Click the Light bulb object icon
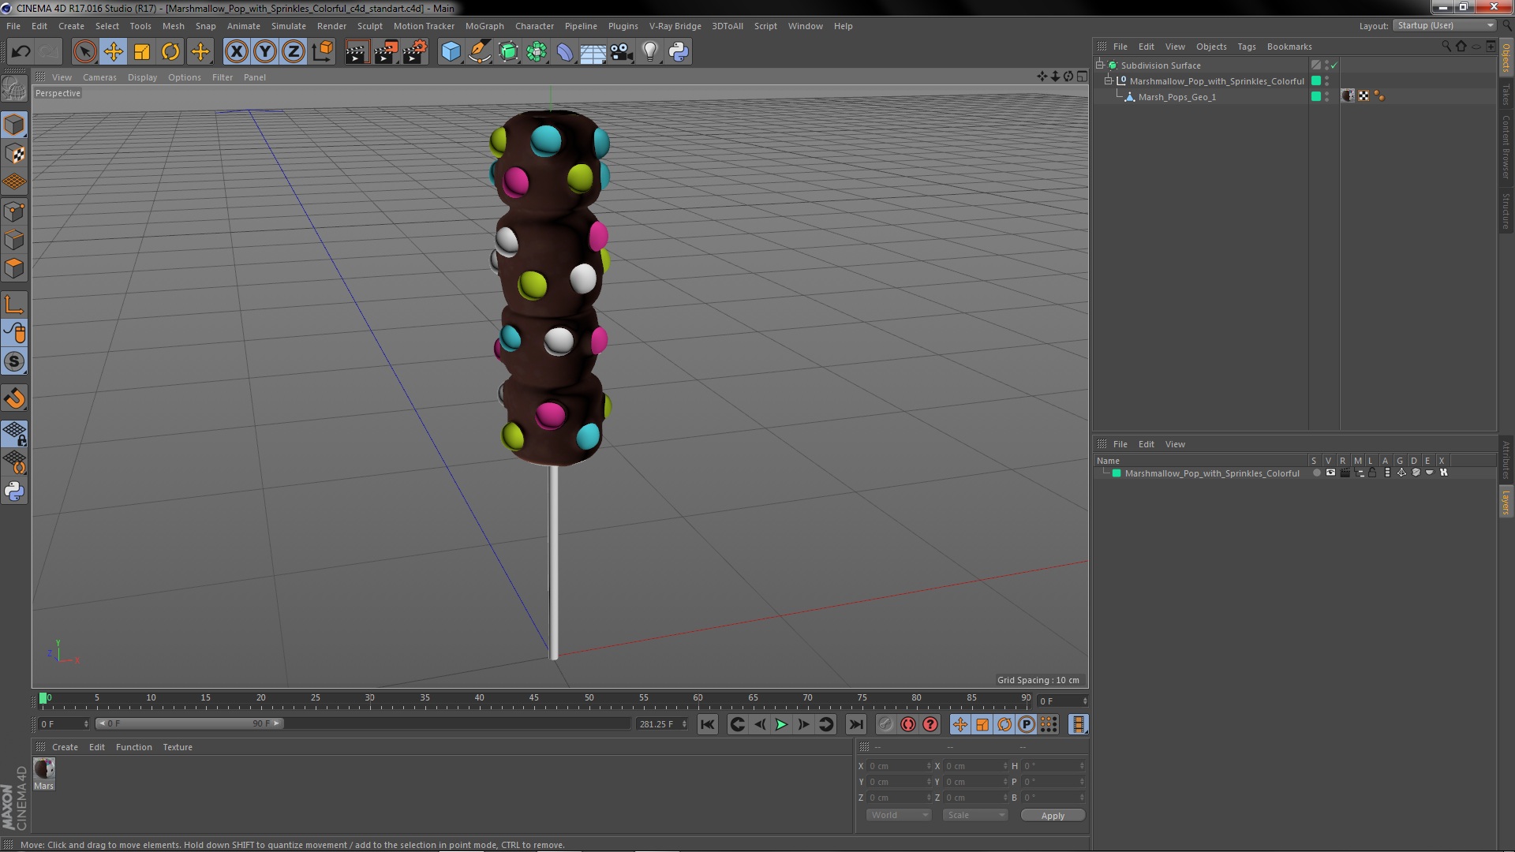 tap(649, 52)
